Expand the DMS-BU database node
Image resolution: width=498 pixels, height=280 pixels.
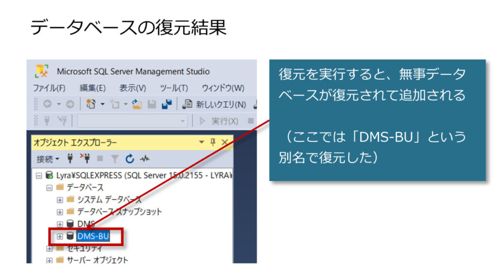click(x=60, y=236)
